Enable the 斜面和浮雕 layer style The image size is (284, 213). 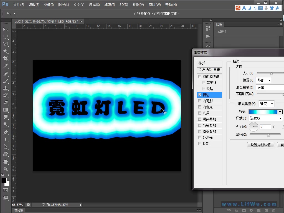tap(200, 76)
